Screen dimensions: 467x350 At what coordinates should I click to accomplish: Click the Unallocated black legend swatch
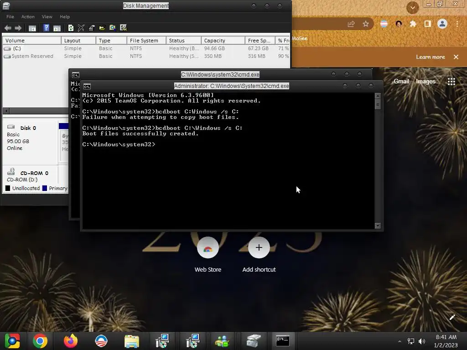(x=8, y=188)
